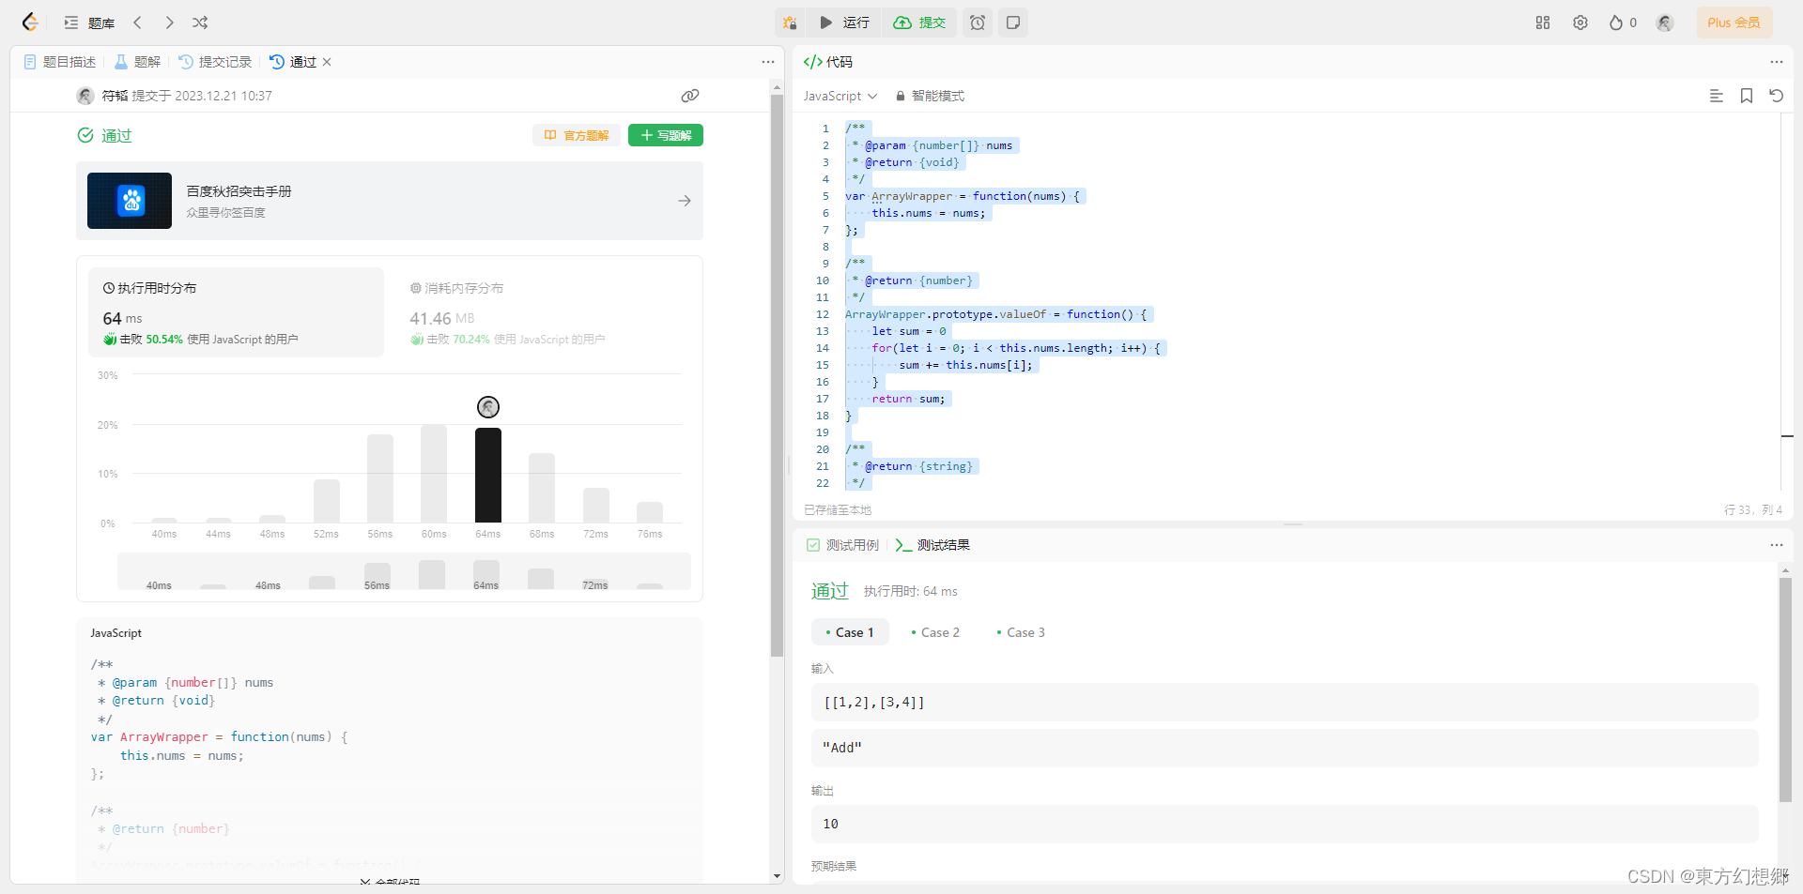This screenshot has height=894, width=1803.
Task: Copy submission link icon
Action: click(x=690, y=96)
